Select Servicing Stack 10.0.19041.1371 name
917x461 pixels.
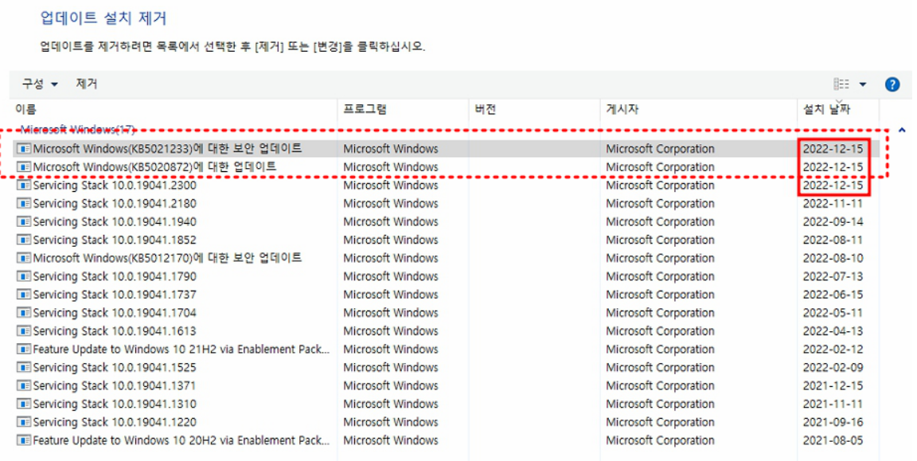tap(115, 385)
